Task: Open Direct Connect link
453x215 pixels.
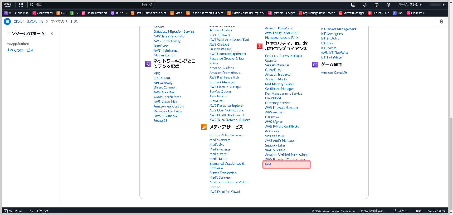Action: tap(165, 88)
